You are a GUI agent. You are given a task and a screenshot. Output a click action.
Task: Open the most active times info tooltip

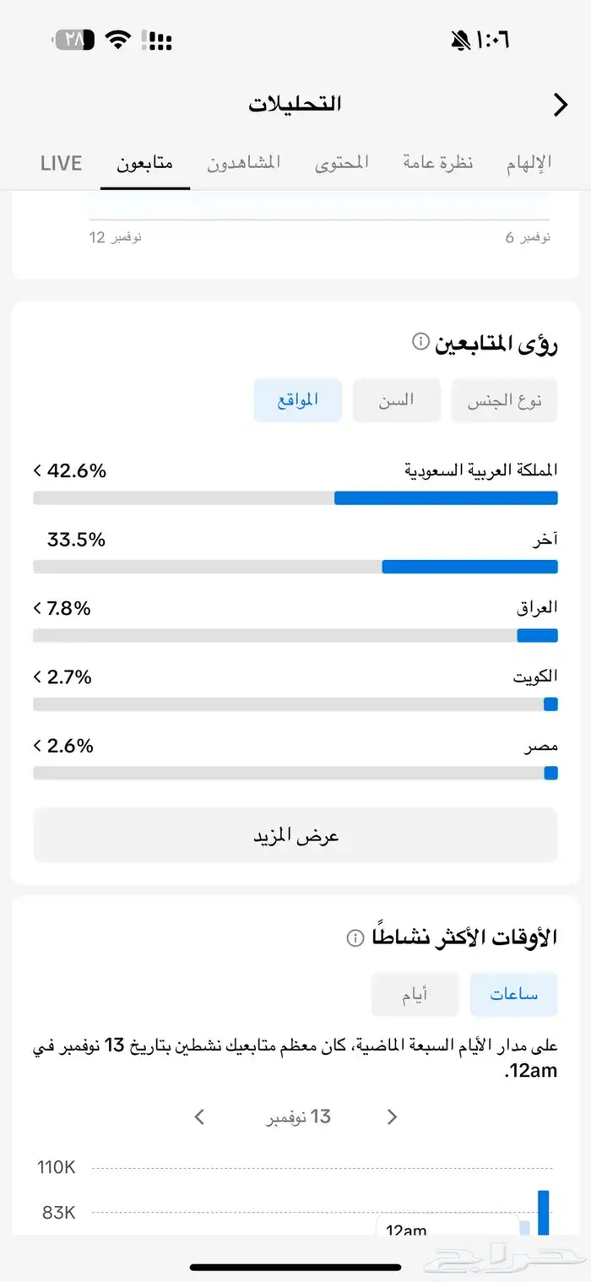pyautogui.click(x=353, y=937)
